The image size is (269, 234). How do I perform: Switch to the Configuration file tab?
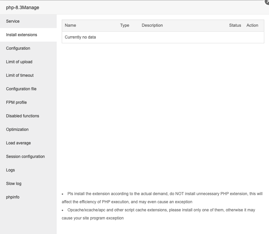(x=21, y=89)
